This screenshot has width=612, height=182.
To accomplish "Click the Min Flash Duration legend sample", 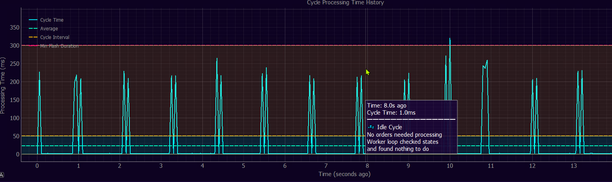I will click(33, 46).
